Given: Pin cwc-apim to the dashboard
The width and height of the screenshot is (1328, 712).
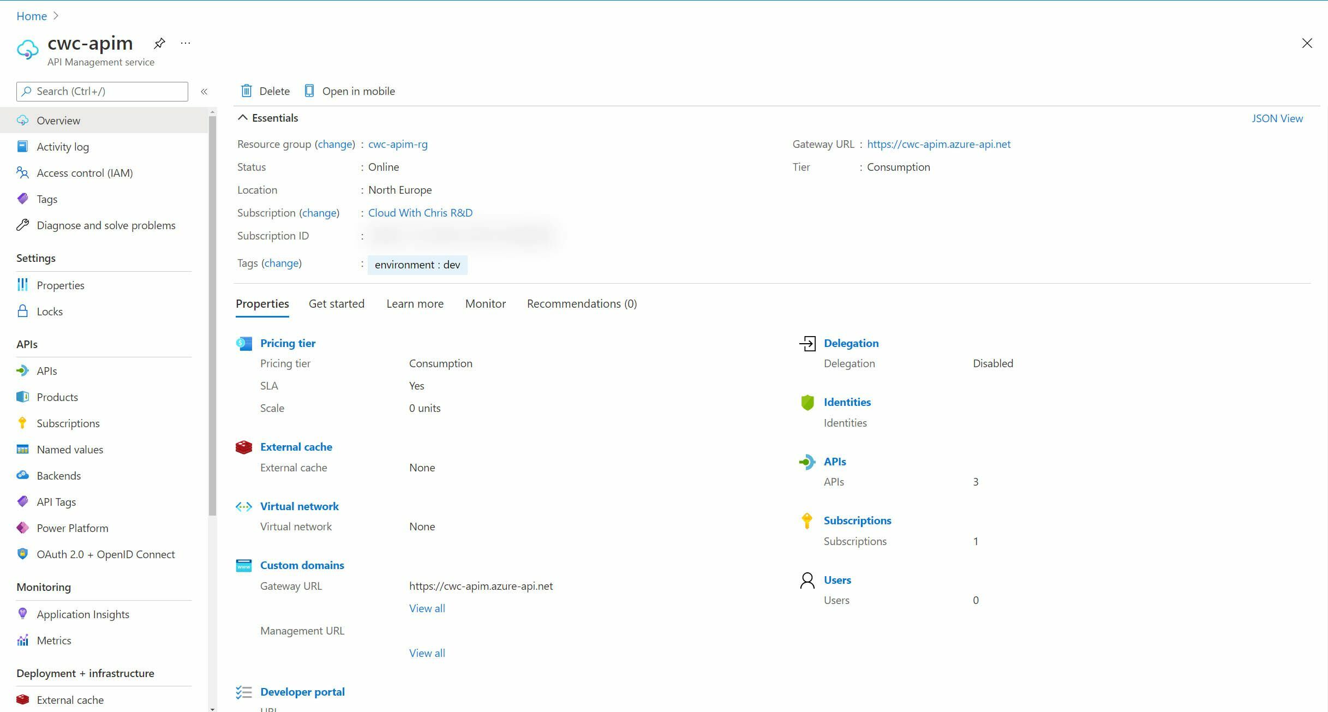Looking at the screenshot, I should (159, 43).
